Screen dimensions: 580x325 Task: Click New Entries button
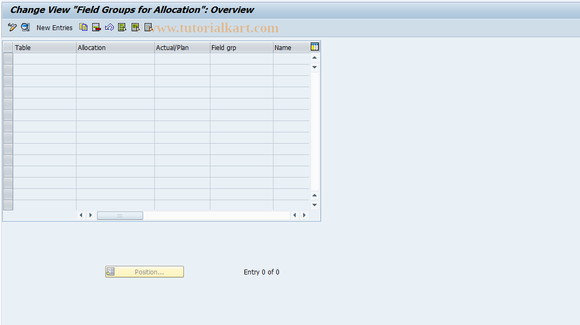(x=54, y=27)
